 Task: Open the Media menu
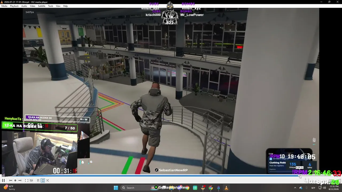4,6
